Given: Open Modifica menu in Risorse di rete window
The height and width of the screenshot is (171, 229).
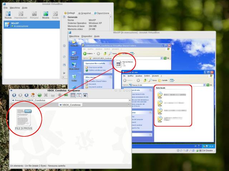Looking at the screenshot, I should click(x=130, y=76).
